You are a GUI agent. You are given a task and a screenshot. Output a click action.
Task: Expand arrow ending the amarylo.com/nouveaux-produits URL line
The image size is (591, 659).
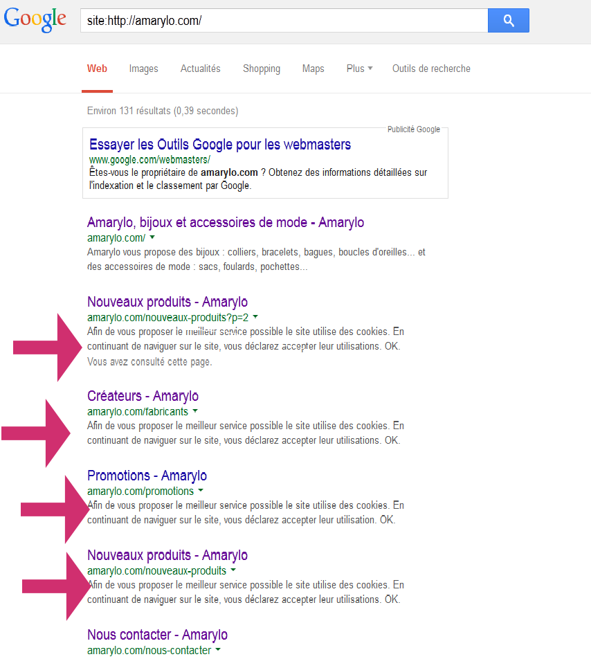point(233,570)
